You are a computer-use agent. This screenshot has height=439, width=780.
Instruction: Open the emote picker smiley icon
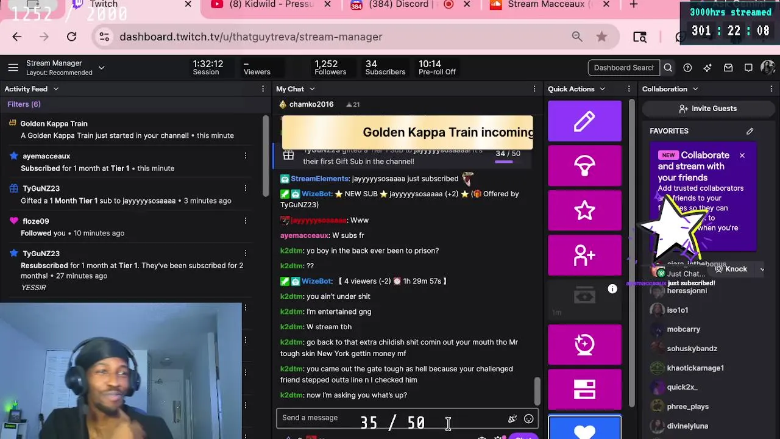tap(528, 419)
